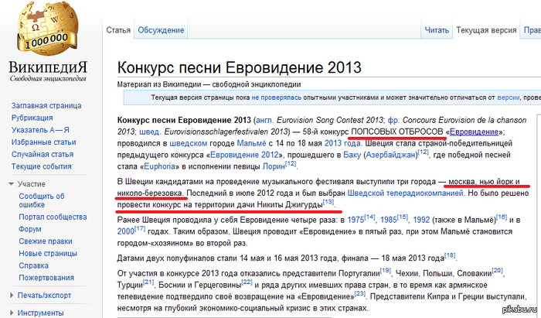Select the Читать tab

tap(437, 30)
